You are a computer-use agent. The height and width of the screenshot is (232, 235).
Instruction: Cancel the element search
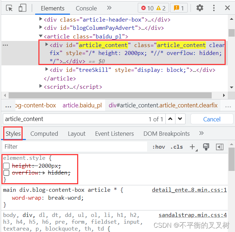pyautogui.click(x=212, y=119)
